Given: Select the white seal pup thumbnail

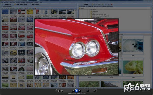Looking at the screenshot, I should click(x=133, y=45).
